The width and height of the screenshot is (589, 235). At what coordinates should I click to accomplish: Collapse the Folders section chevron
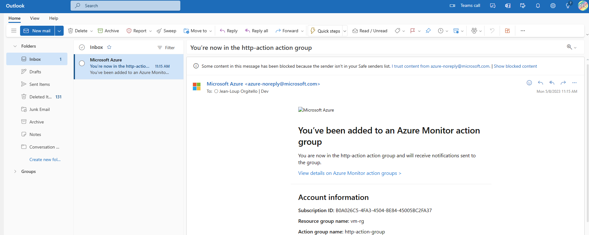pyautogui.click(x=15, y=46)
